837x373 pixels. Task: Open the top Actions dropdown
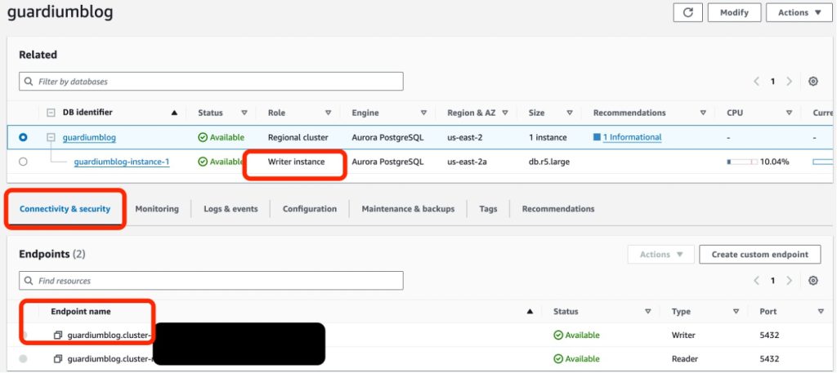(799, 12)
